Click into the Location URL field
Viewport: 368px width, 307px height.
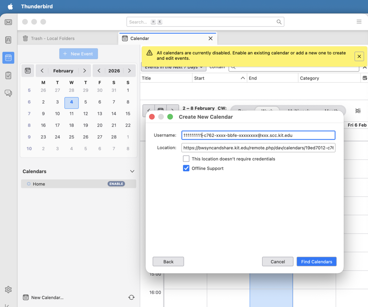(x=258, y=148)
